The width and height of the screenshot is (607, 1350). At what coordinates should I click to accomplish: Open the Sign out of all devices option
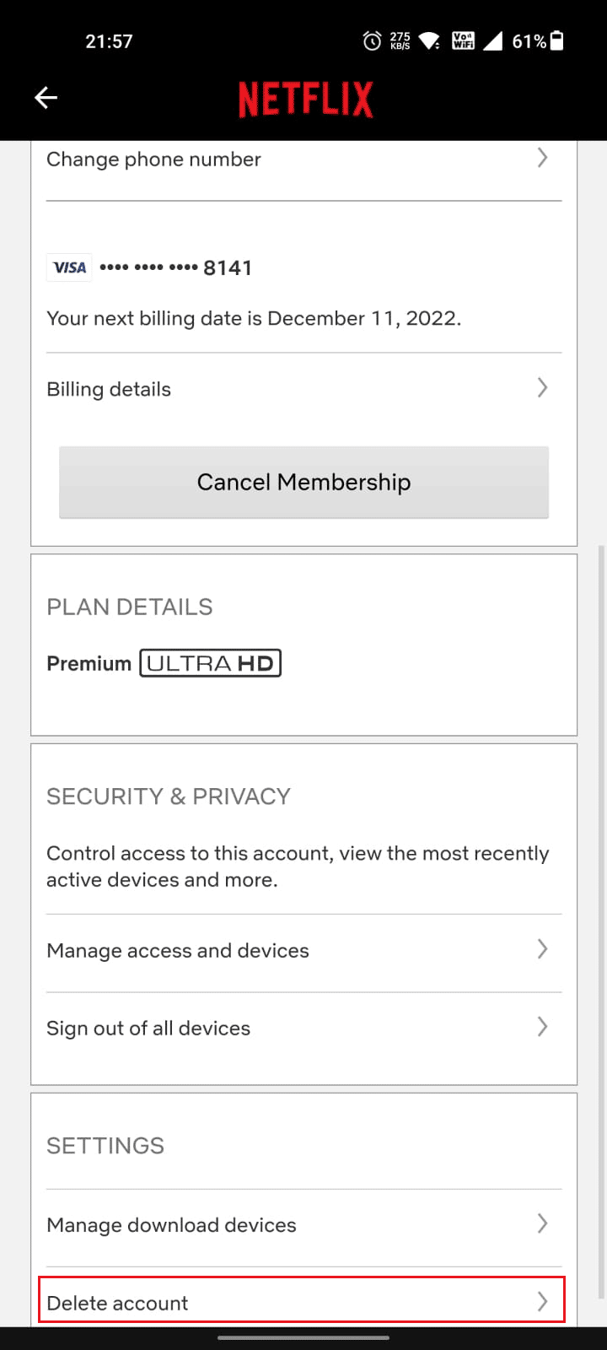pos(543,1027)
